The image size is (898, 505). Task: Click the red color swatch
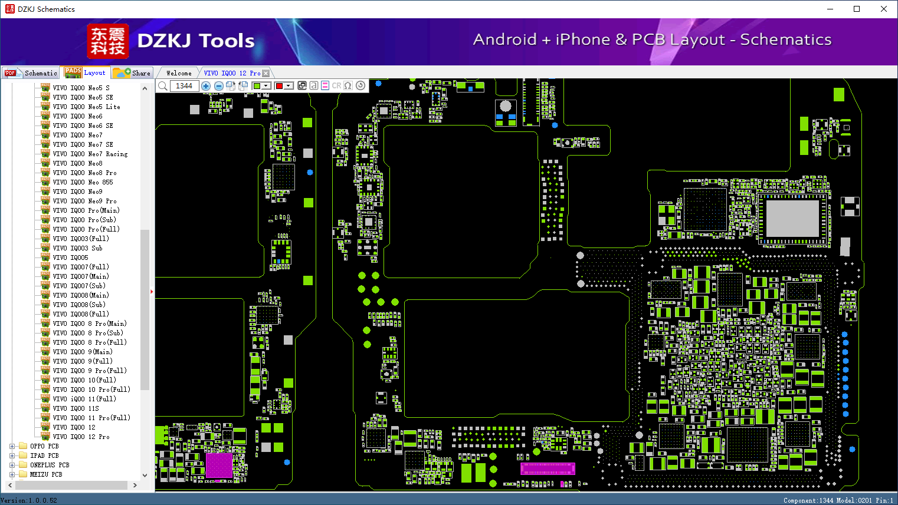click(279, 86)
